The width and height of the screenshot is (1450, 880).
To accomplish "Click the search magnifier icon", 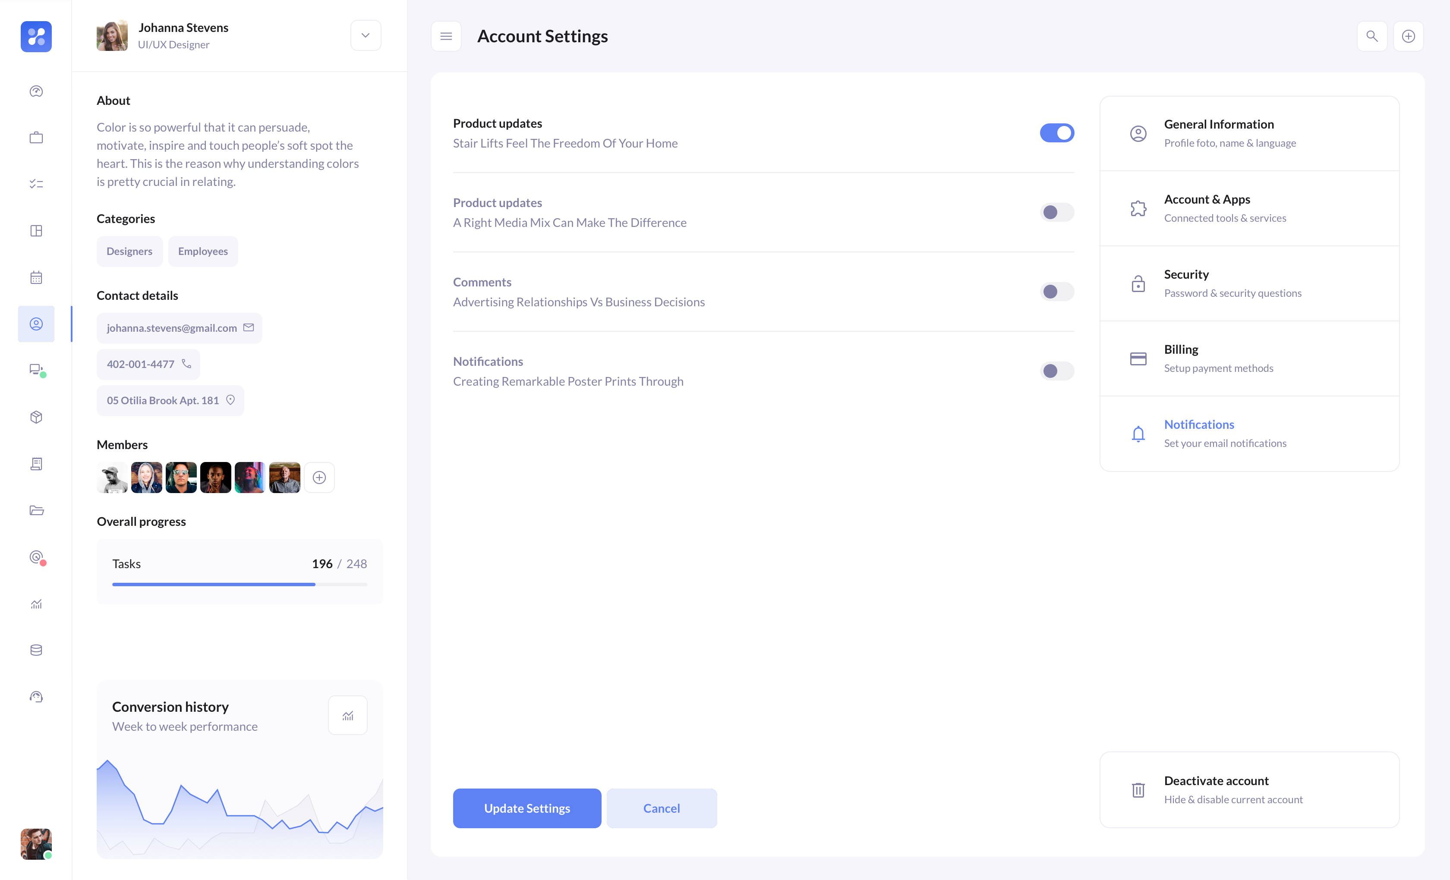I will 1372,37.
